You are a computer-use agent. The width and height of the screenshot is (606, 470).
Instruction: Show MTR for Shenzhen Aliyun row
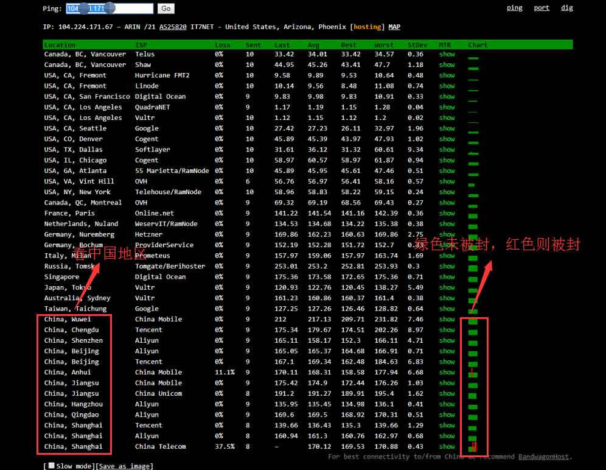pos(447,340)
